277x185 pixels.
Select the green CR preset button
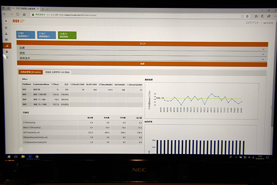tap(67, 35)
